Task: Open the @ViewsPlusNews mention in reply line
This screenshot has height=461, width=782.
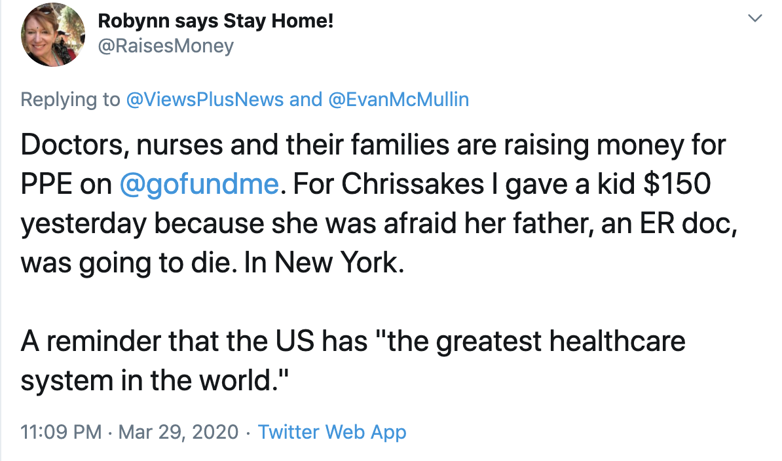Action: [x=204, y=100]
